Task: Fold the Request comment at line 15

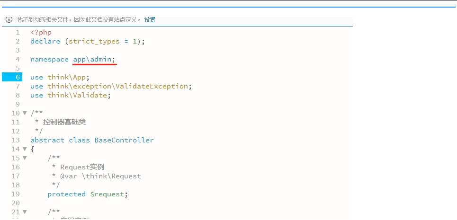Action: coord(25,158)
